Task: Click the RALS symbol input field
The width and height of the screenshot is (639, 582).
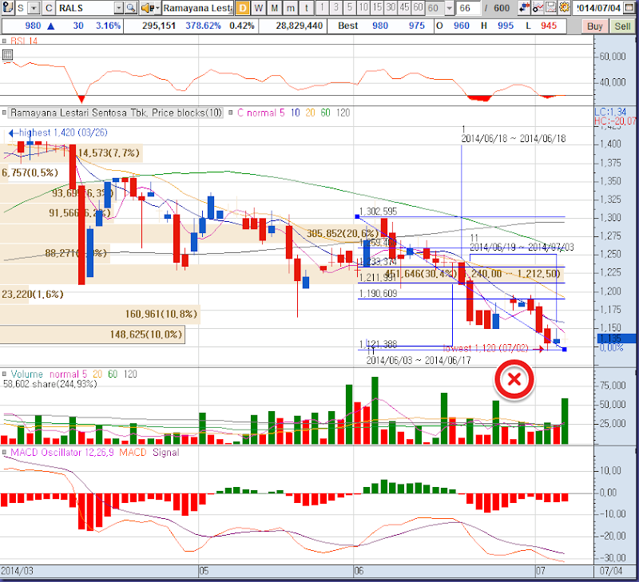Action: pyautogui.click(x=85, y=8)
